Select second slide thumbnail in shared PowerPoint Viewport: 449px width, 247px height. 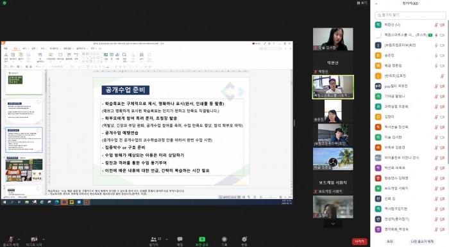(x=24, y=111)
